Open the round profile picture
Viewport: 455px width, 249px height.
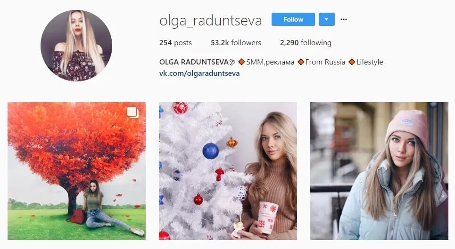[76, 46]
